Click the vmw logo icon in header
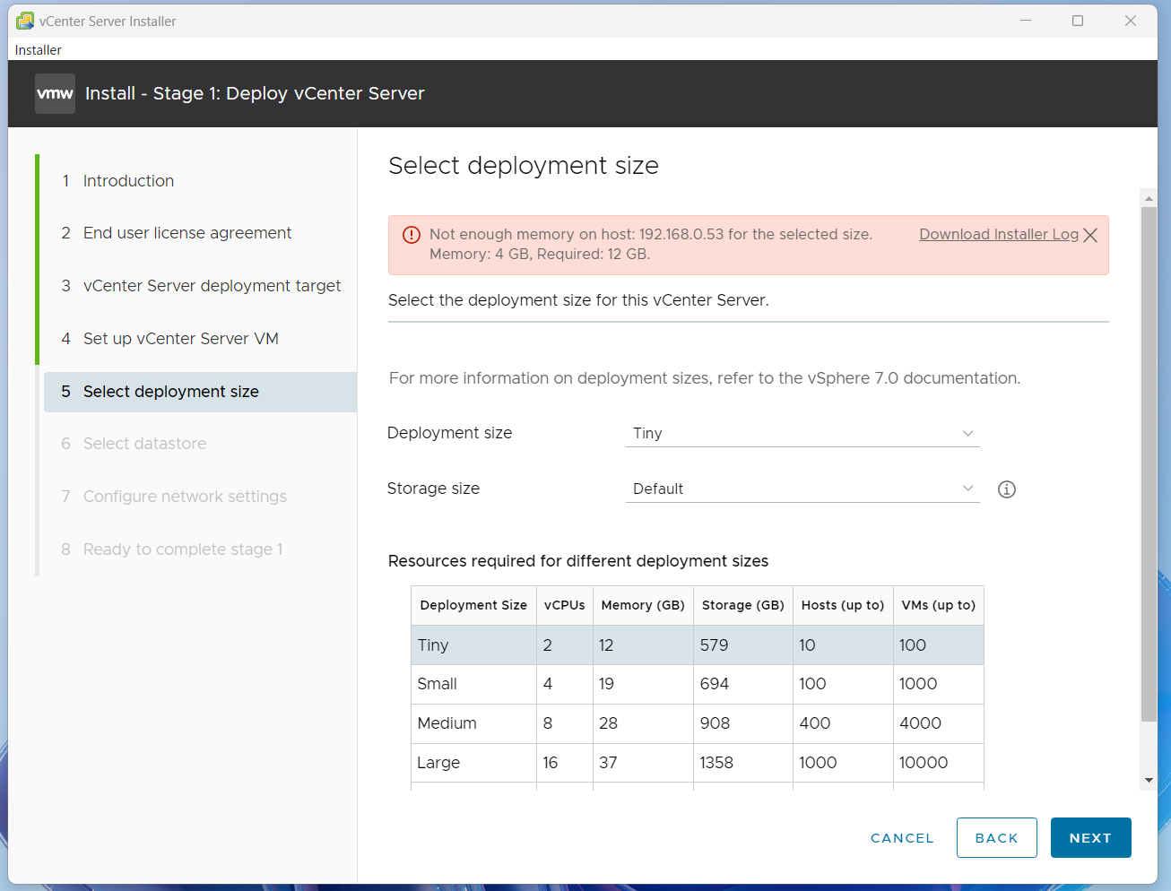This screenshot has width=1171, height=891. pos(55,94)
